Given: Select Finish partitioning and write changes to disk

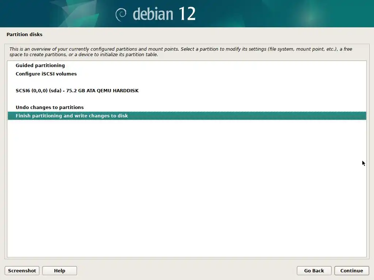Looking at the screenshot, I should click(187, 116).
